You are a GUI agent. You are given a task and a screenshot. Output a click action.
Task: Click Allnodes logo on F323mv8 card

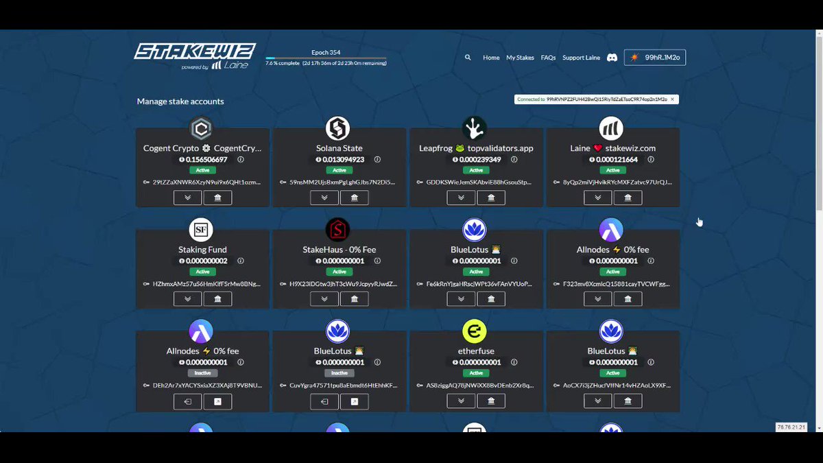pos(611,230)
